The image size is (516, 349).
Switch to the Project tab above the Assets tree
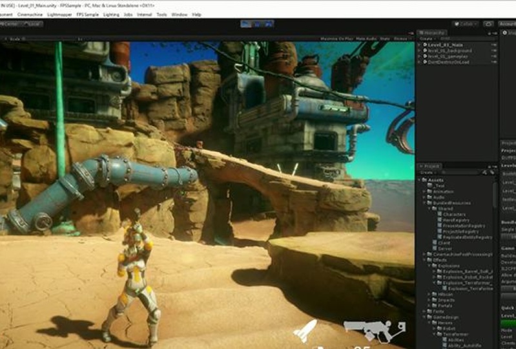tap(429, 166)
